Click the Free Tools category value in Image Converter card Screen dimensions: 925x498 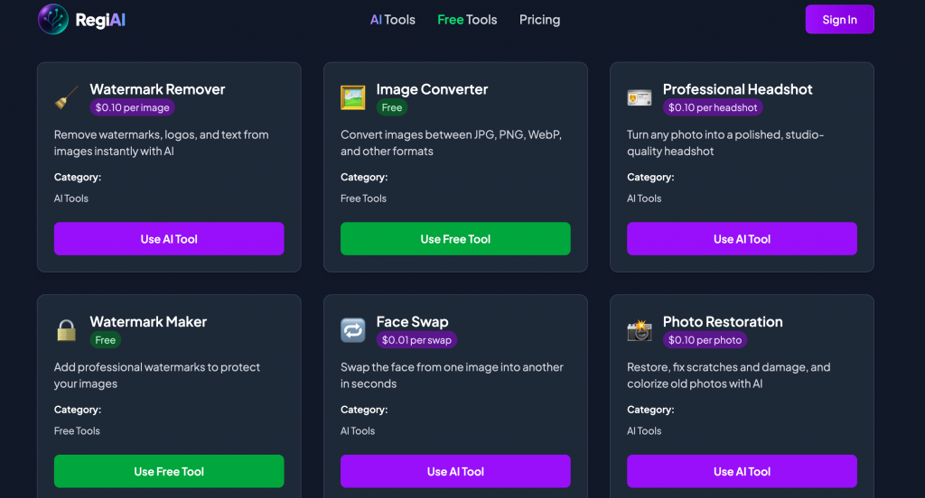pyautogui.click(x=363, y=198)
